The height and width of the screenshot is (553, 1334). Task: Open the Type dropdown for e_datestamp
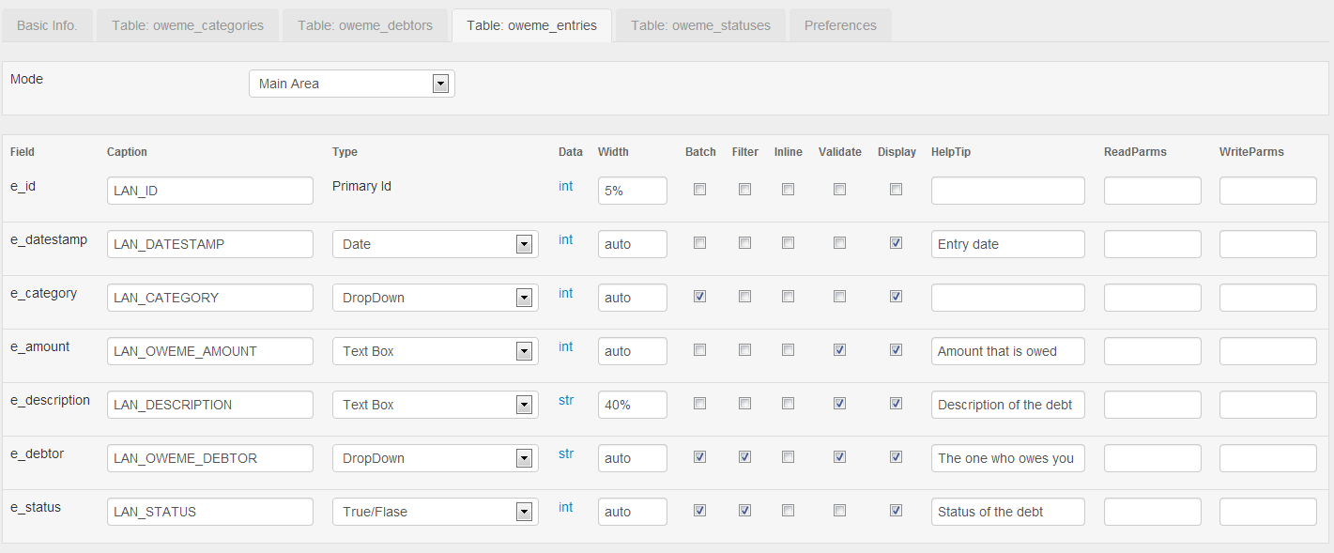coord(435,244)
